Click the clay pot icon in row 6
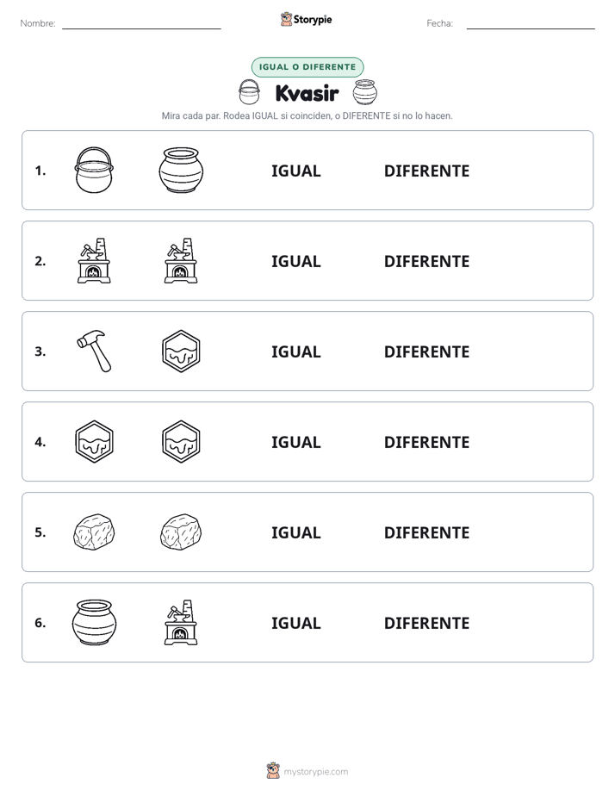615x796 pixels. click(x=94, y=622)
